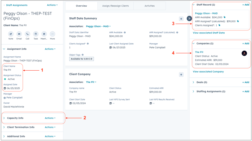This screenshot has height=141, width=252.
Task: Open Peggy Olson - MAD association dropdown
Action: coord(98,26)
